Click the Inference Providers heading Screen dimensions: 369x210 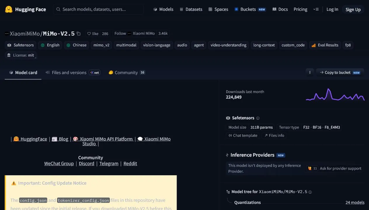pyautogui.click(x=252, y=155)
